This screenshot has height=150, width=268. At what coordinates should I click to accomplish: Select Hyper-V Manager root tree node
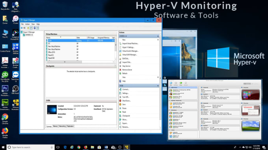[x=29, y=32]
